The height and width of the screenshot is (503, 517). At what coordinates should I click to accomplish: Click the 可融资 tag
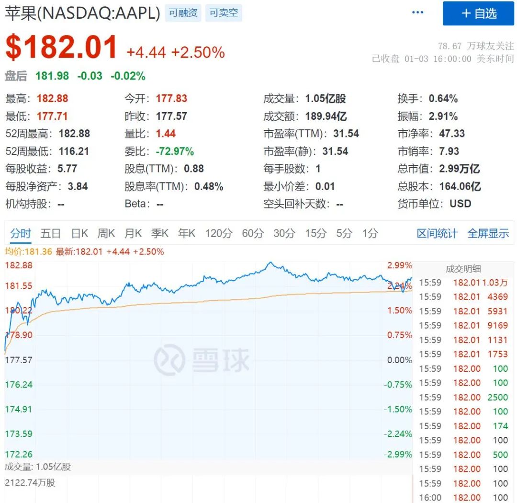pyautogui.click(x=183, y=13)
